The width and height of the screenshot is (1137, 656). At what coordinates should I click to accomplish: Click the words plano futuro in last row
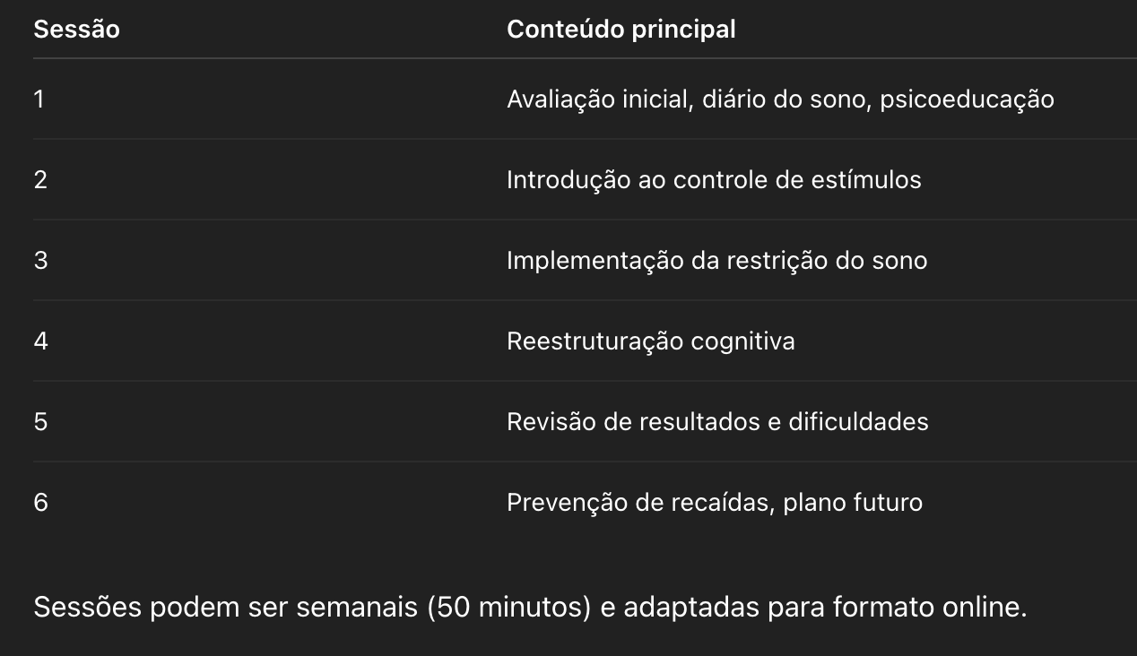tap(853, 503)
